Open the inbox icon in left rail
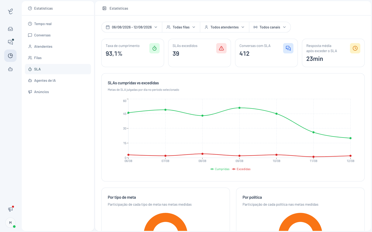The image size is (372, 232). pyautogui.click(x=10, y=29)
